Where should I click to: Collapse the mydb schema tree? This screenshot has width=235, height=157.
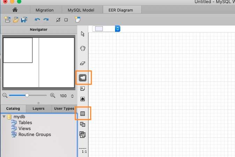[4, 116]
